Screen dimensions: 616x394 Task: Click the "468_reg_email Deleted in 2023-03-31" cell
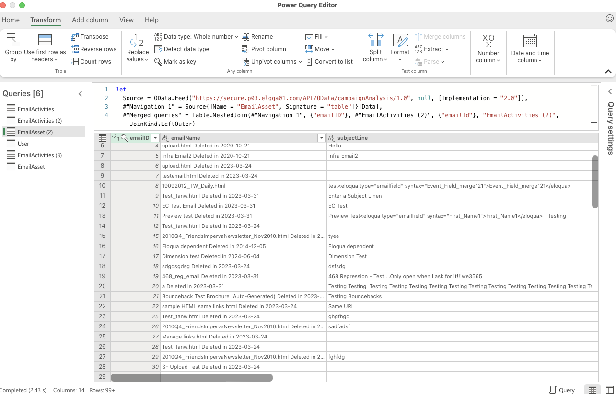(x=244, y=276)
